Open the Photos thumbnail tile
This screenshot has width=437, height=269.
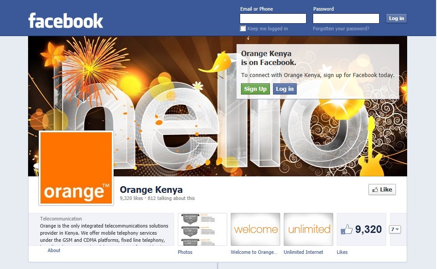point(202,229)
